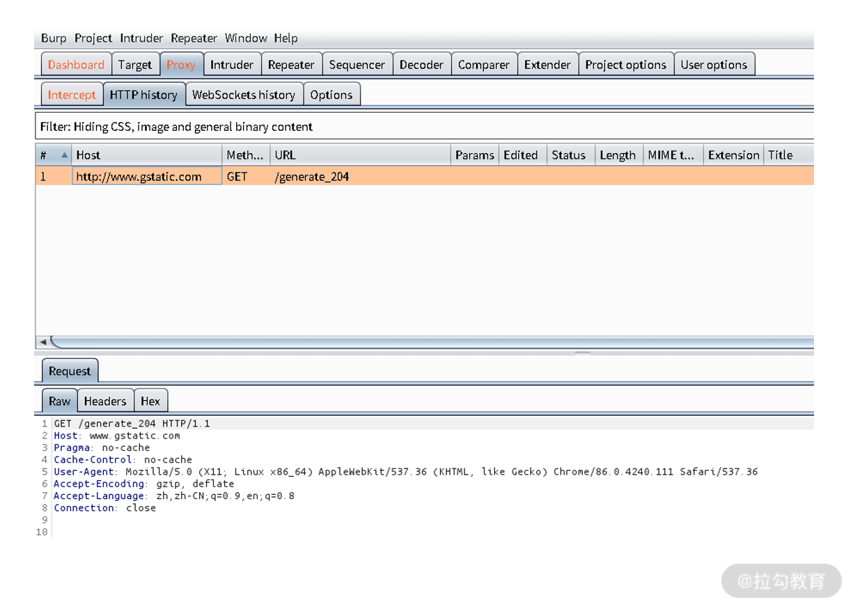Select the Intercept sub-tab
Image resolution: width=853 pixels, height=609 pixels.
tap(72, 95)
